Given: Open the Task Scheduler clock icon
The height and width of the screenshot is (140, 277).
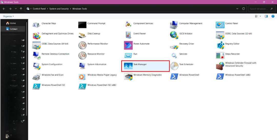Looking at the screenshot, I should tap(174, 66).
